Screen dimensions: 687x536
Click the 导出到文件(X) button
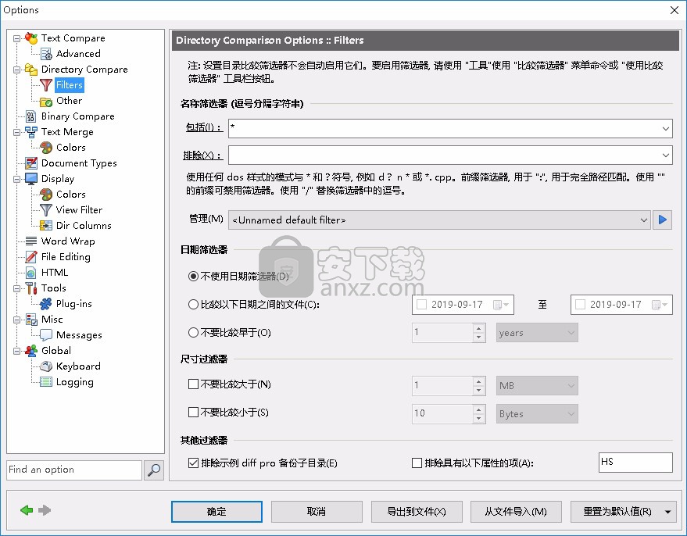pyautogui.click(x=417, y=512)
